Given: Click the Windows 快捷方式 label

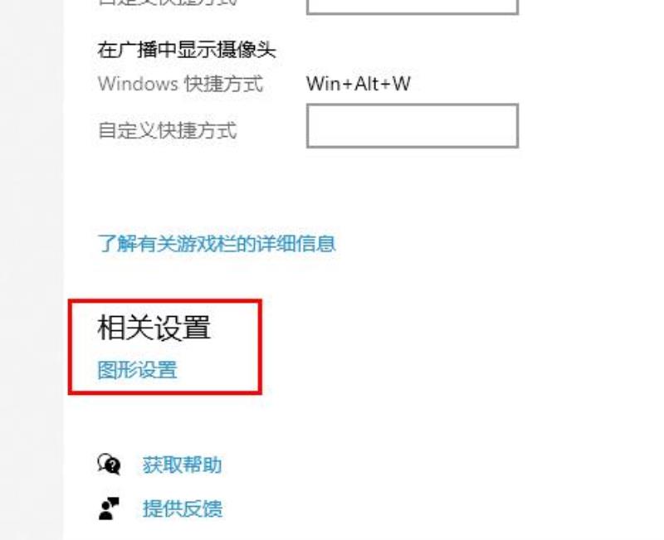Looking at the screenshot, I should tap(181, 84).
